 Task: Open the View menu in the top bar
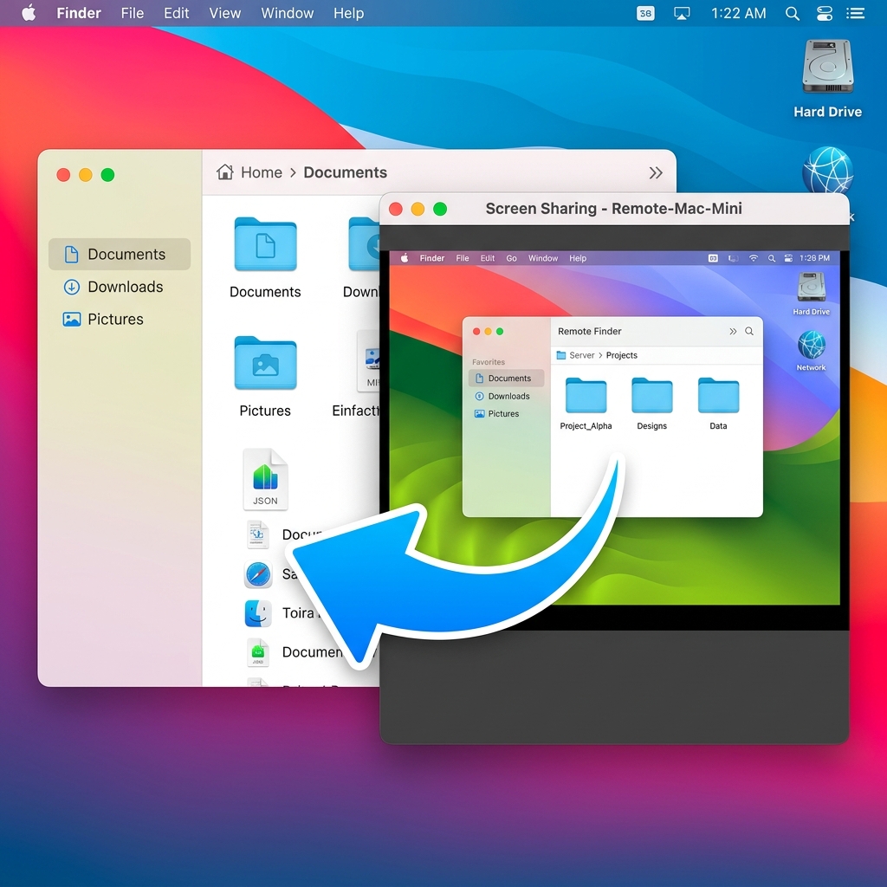(x=224, y=13)
